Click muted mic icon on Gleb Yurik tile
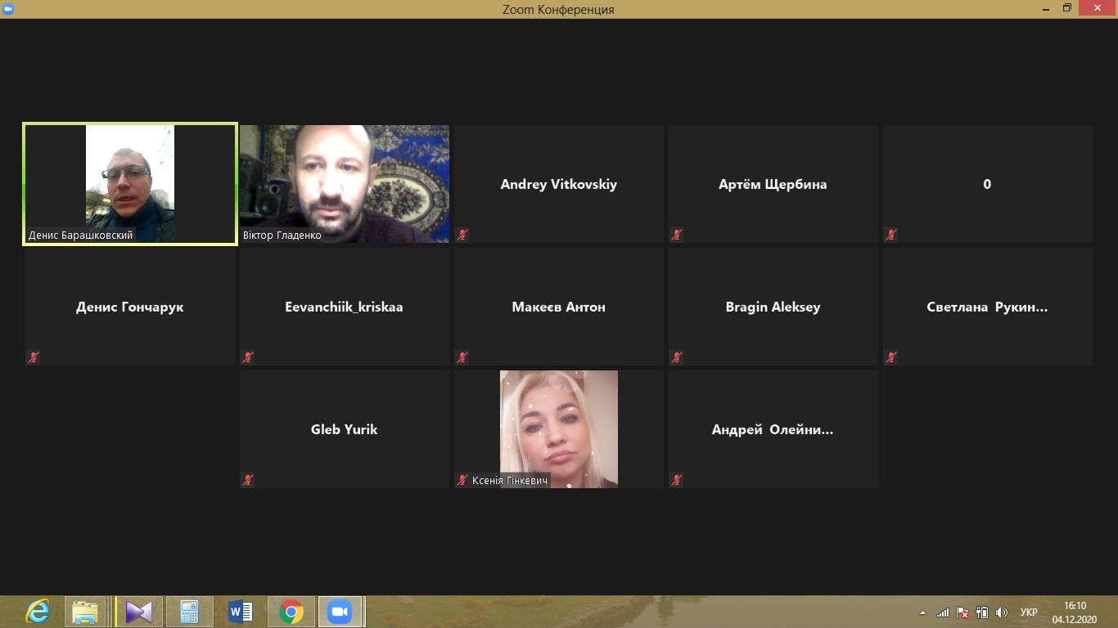 click(248, 480)
